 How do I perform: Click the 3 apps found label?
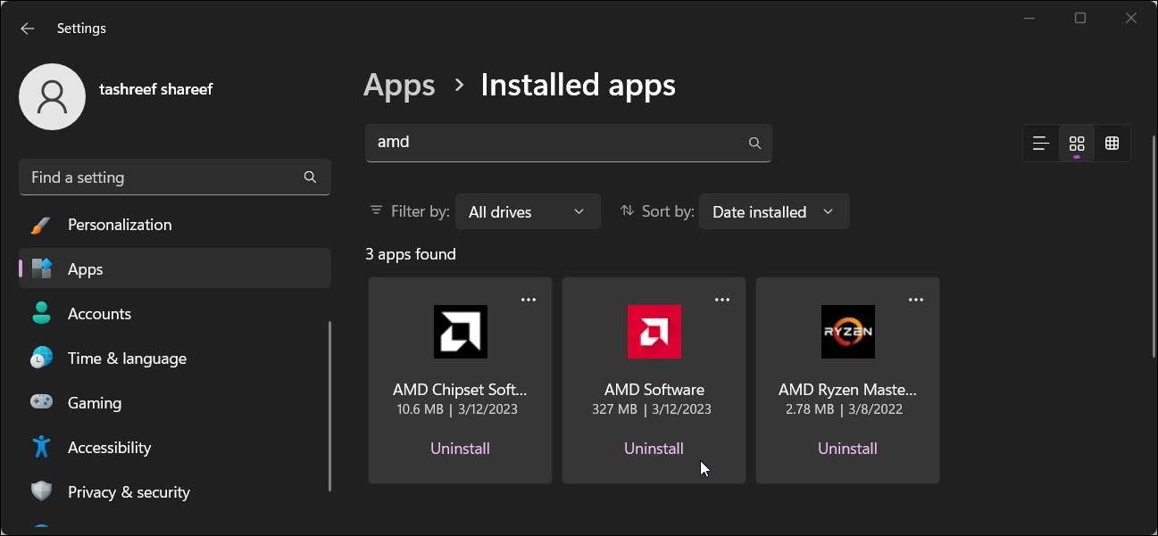point(411,254)
